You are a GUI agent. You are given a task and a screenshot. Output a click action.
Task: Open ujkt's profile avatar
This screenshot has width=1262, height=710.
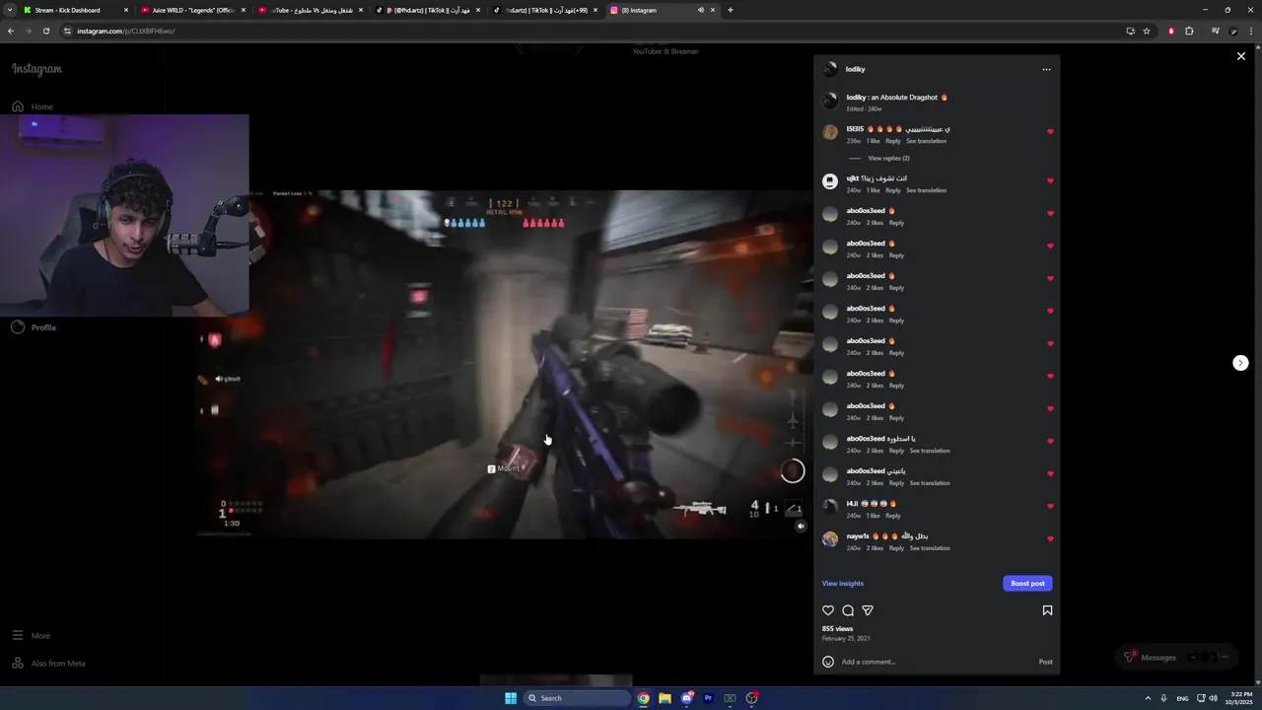(x=830, y=181)
